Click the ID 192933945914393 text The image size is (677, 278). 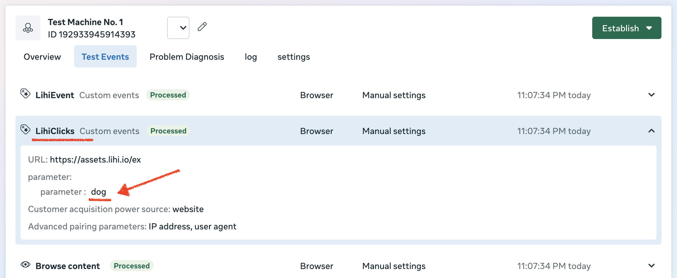click(92, 34)
